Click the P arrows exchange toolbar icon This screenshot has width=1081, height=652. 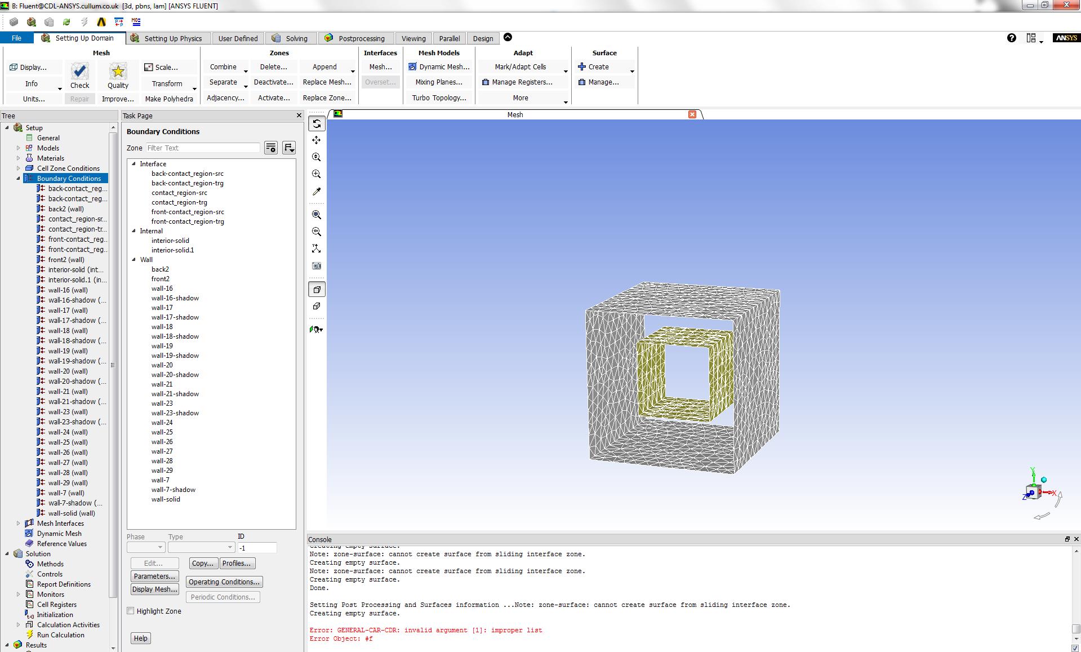(x=119, y=22)
